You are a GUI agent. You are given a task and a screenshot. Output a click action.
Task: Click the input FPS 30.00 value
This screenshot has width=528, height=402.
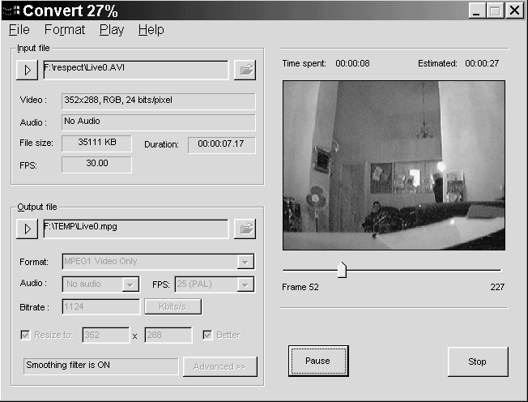[96, 165]
